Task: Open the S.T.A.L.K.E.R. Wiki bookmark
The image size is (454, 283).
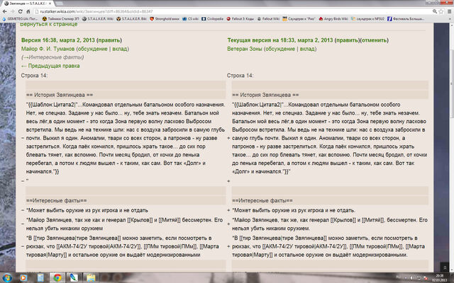Action: click(98, 19)
